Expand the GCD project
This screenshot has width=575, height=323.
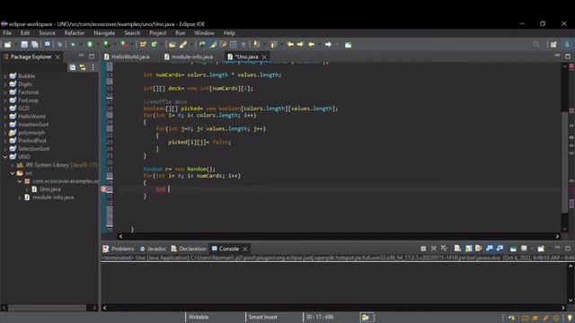5,109
